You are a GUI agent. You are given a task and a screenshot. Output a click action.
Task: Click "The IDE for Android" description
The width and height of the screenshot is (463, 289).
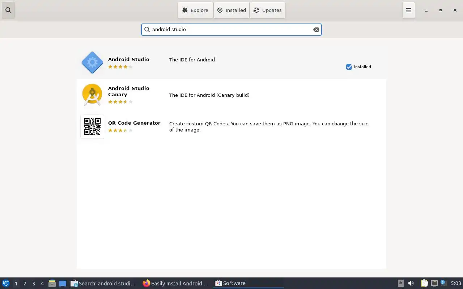pyautogui.click(x=192, y=60)
